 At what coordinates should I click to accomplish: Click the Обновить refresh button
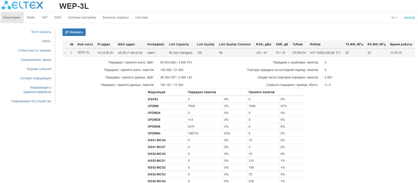coord(74,32)
